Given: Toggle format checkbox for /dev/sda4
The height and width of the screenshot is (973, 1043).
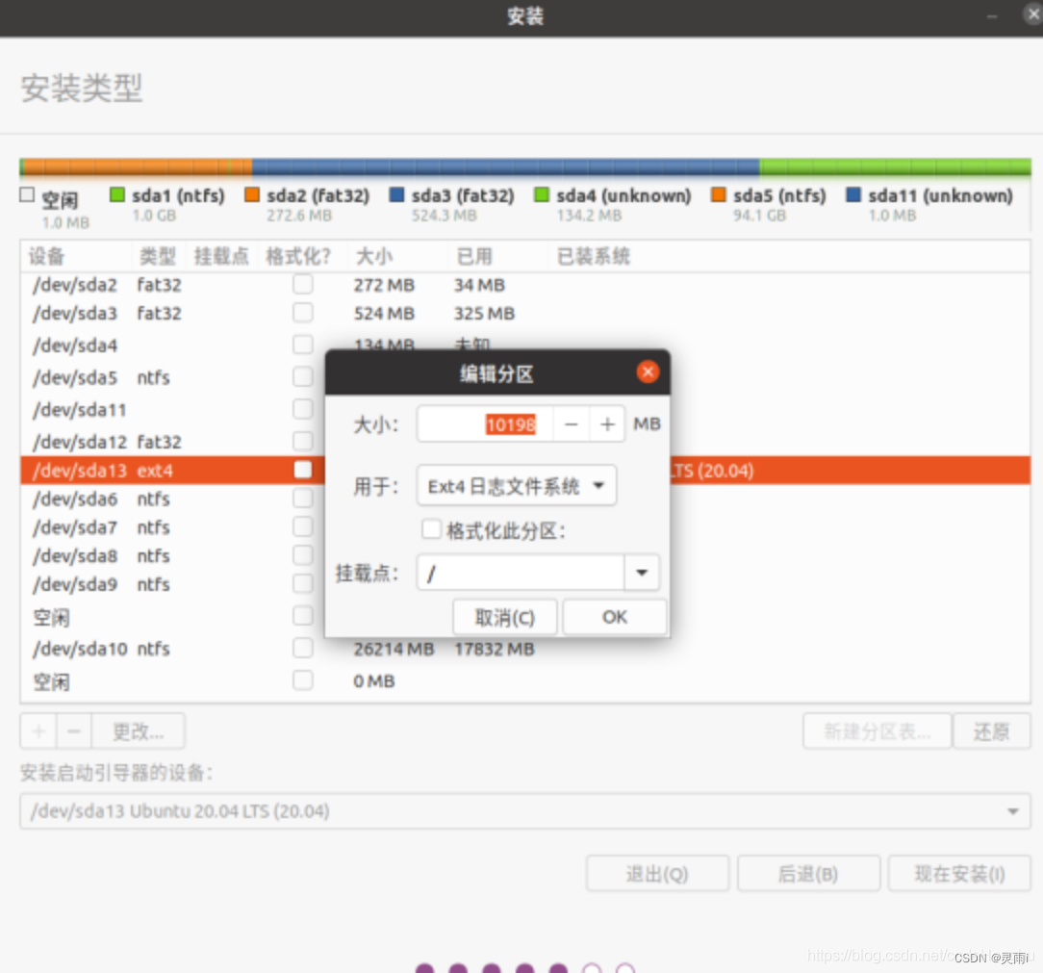Looking at the screenshot, I should point(303,345).
